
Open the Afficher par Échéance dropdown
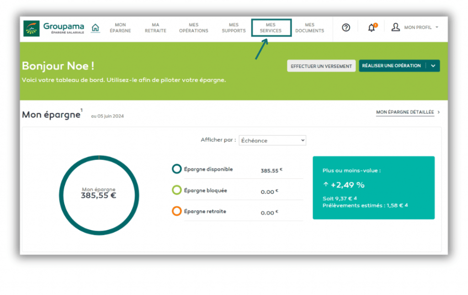click(x=272, y=140)
